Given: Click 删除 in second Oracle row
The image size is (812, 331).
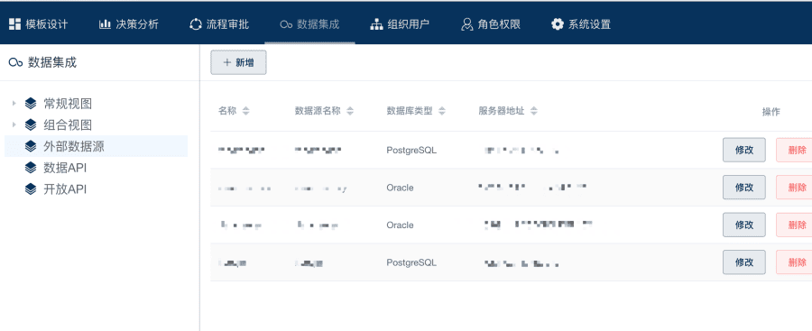Looking at the screenshot, I should pos(794,225).
